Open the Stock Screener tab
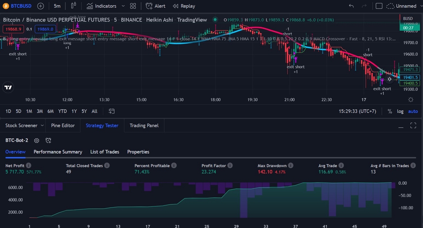Image resolution: width=423 pixels, height=228 pixels. click(21, 125)
